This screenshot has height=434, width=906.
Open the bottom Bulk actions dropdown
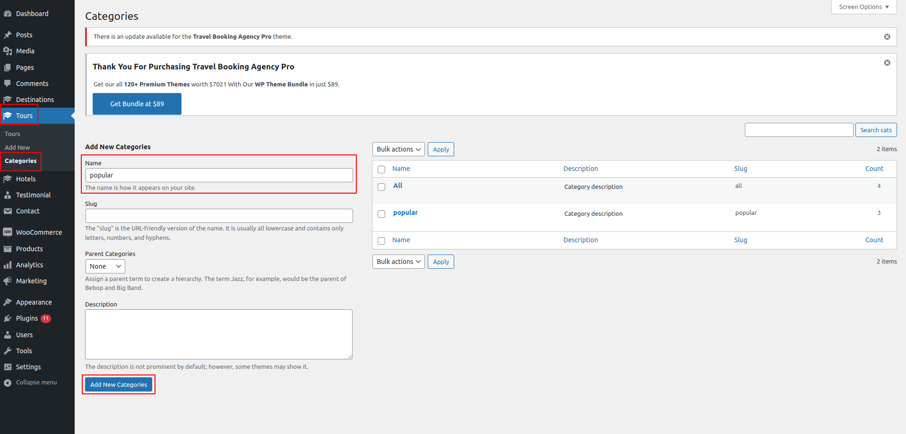click(x=398, y=262)
